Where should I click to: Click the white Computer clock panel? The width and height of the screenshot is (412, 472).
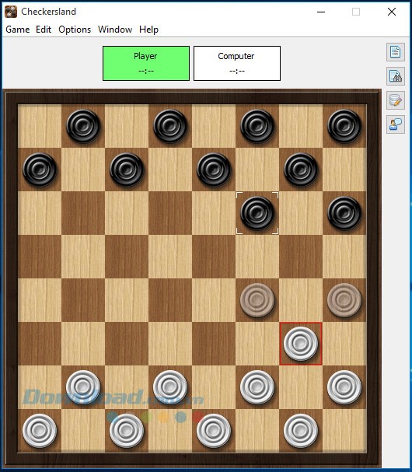[237, 63]
